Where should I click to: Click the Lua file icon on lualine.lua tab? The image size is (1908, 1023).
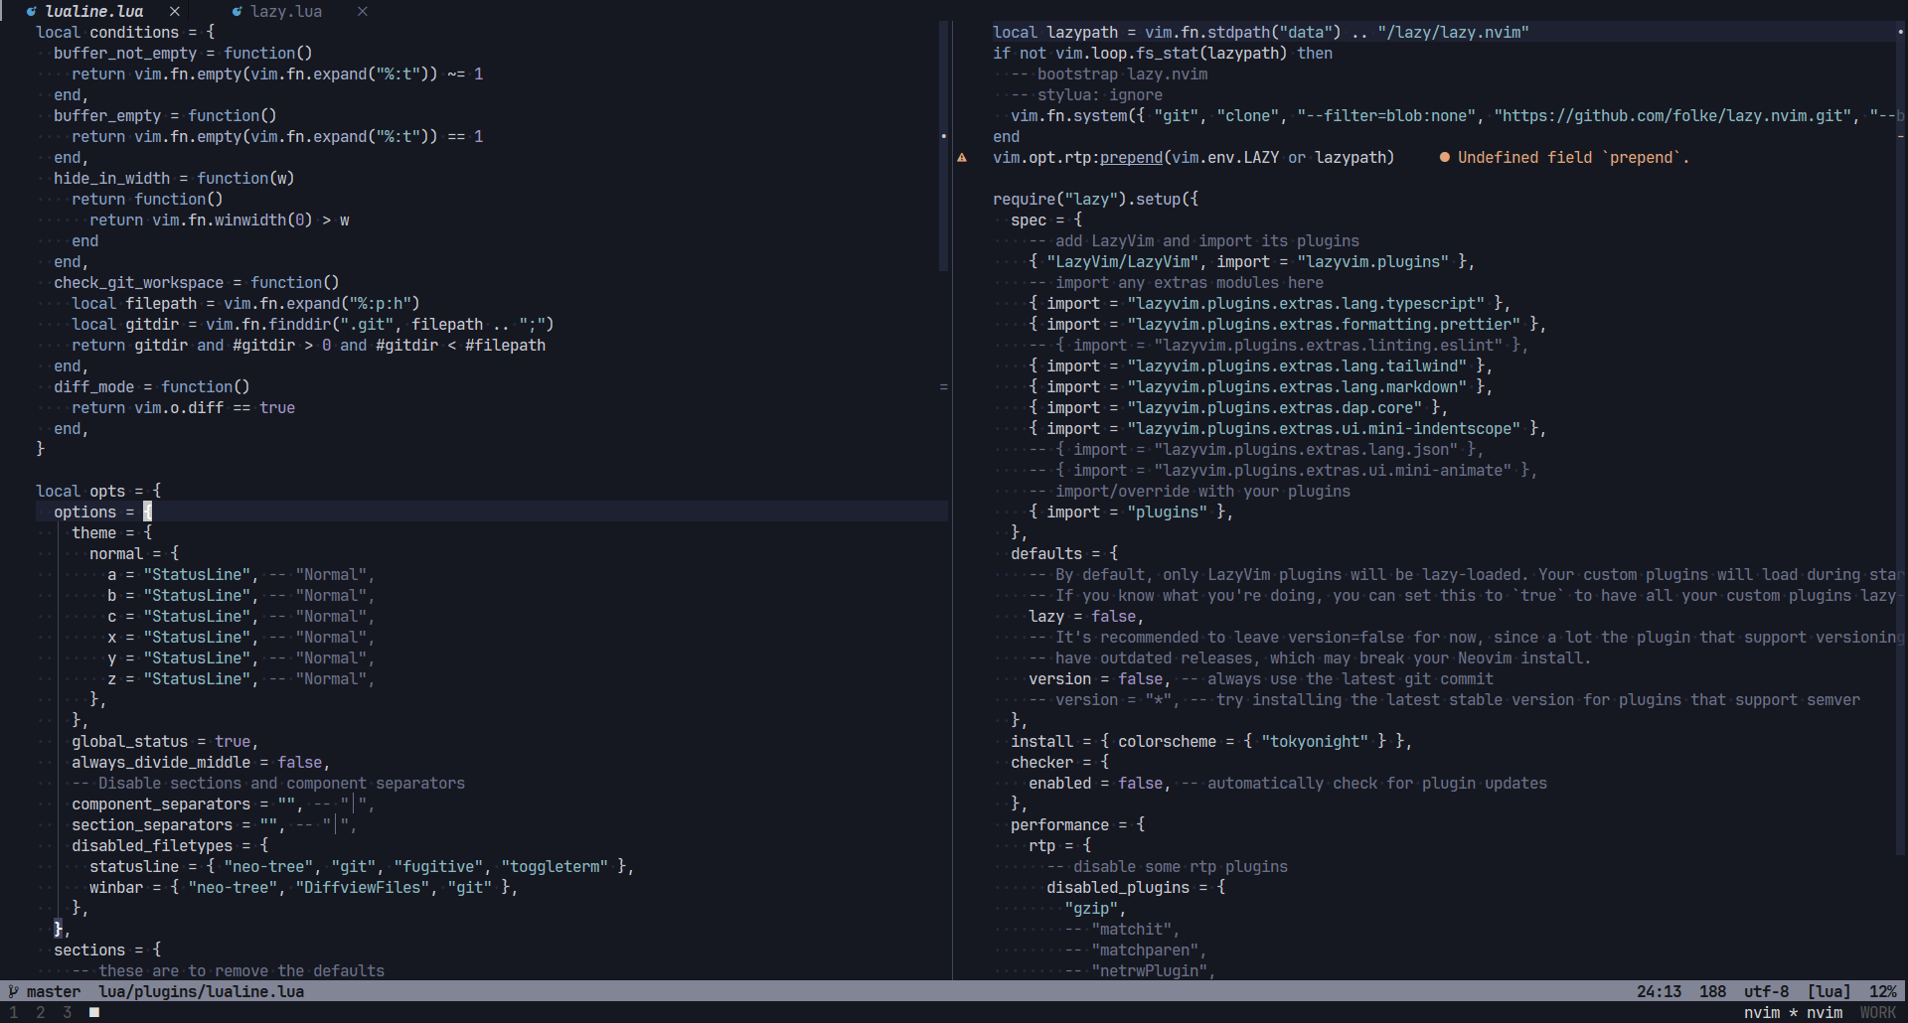pyautogui.click(x=32, y=11)
